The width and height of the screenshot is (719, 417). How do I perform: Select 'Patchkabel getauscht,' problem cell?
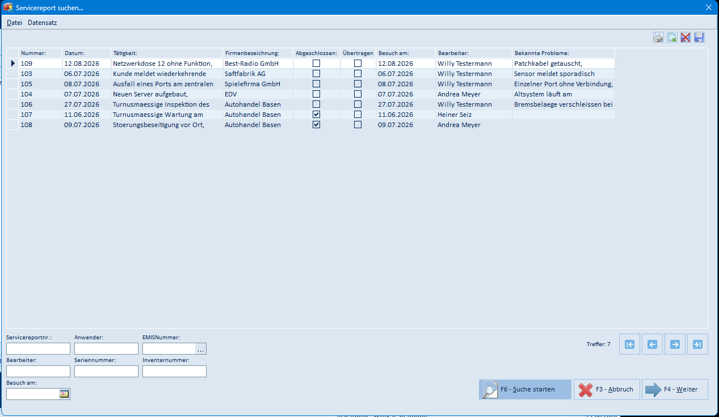coord(564,64)
